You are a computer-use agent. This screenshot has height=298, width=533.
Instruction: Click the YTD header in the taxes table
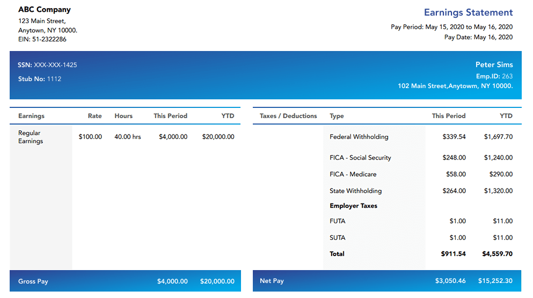point(506,116)
